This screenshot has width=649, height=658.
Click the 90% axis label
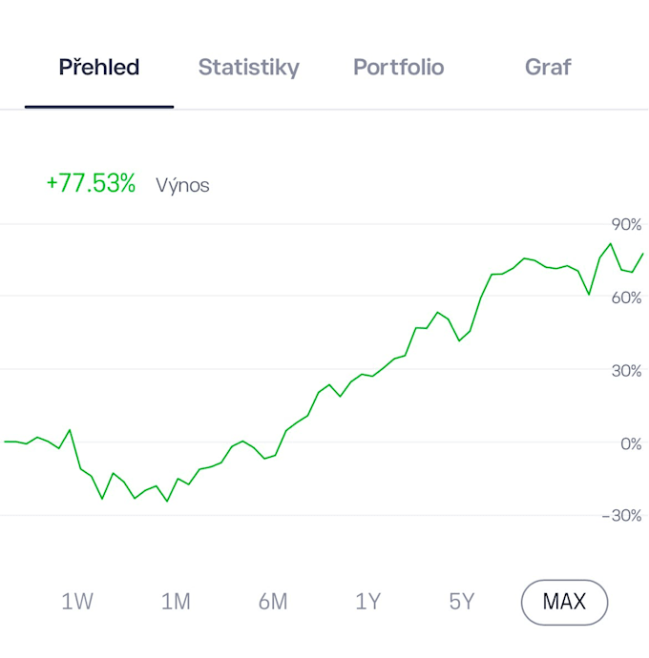click(x=626, y=225)
